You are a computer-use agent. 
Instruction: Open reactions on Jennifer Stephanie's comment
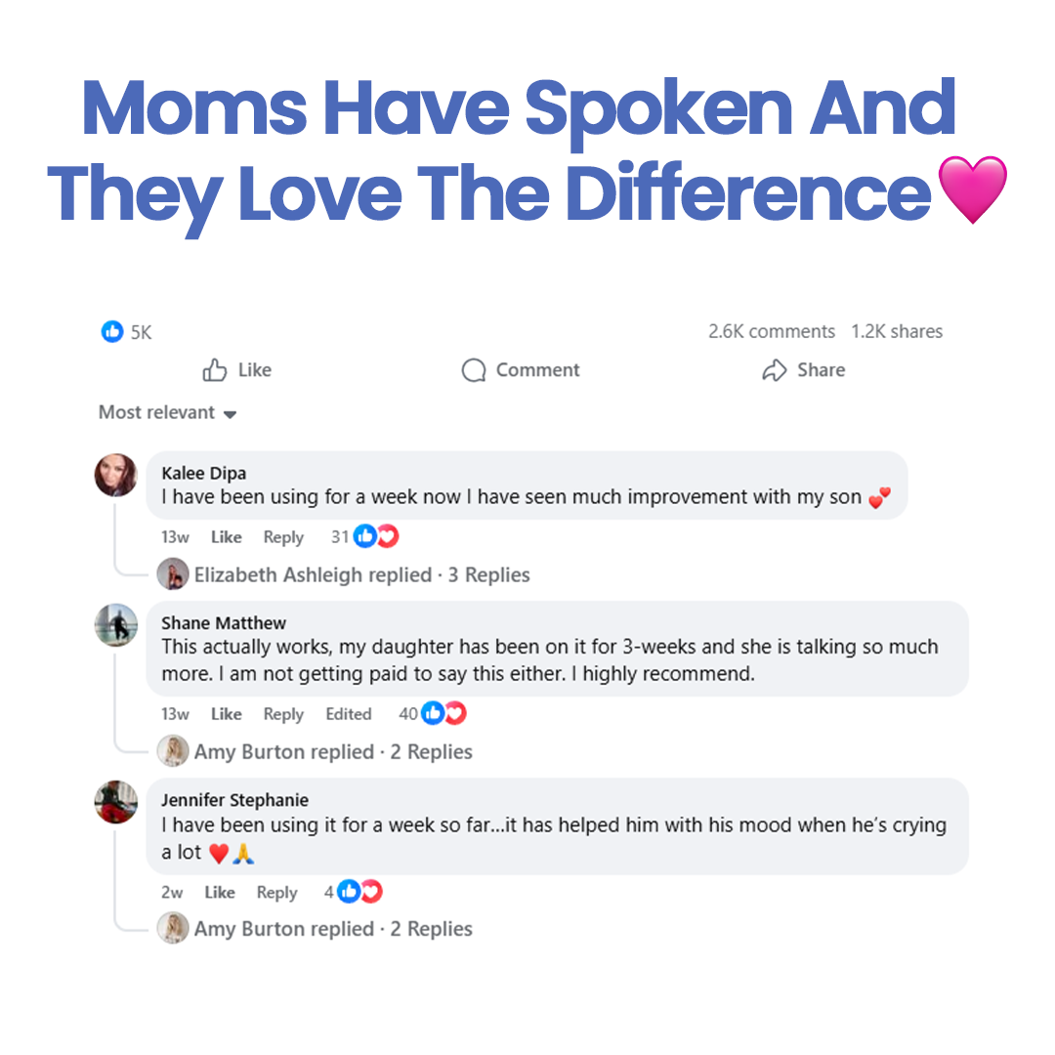(359, 892)
